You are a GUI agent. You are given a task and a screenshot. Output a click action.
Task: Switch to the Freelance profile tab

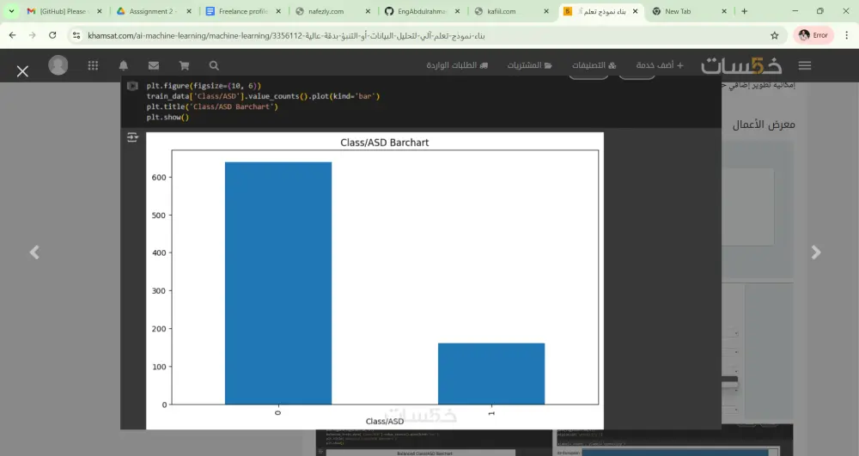[x=241, y=11]
